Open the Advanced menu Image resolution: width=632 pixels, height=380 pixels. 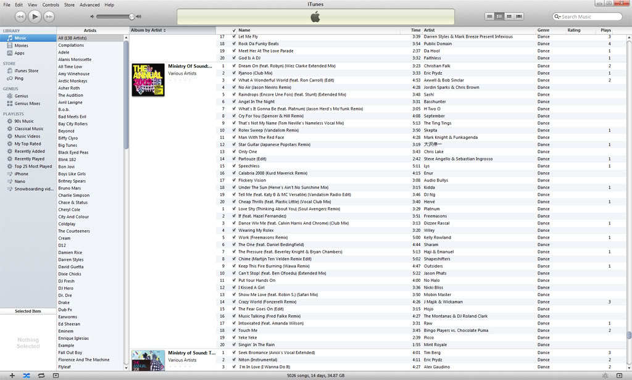[89, 4]
